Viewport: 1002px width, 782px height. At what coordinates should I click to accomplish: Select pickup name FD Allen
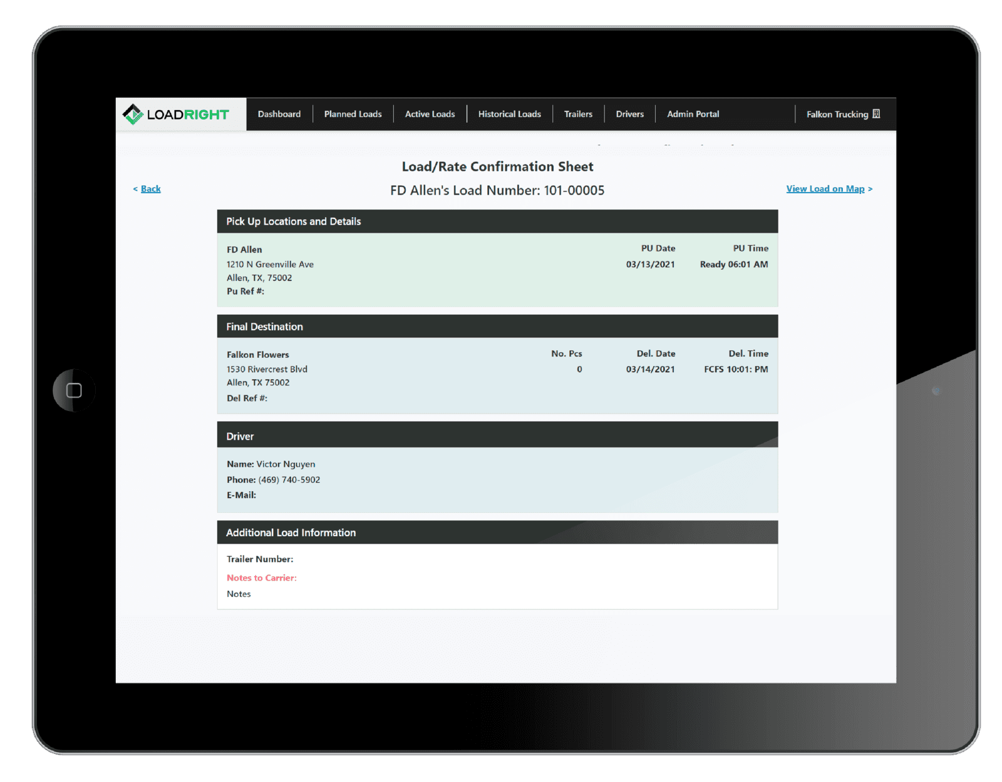coord(244,250)
